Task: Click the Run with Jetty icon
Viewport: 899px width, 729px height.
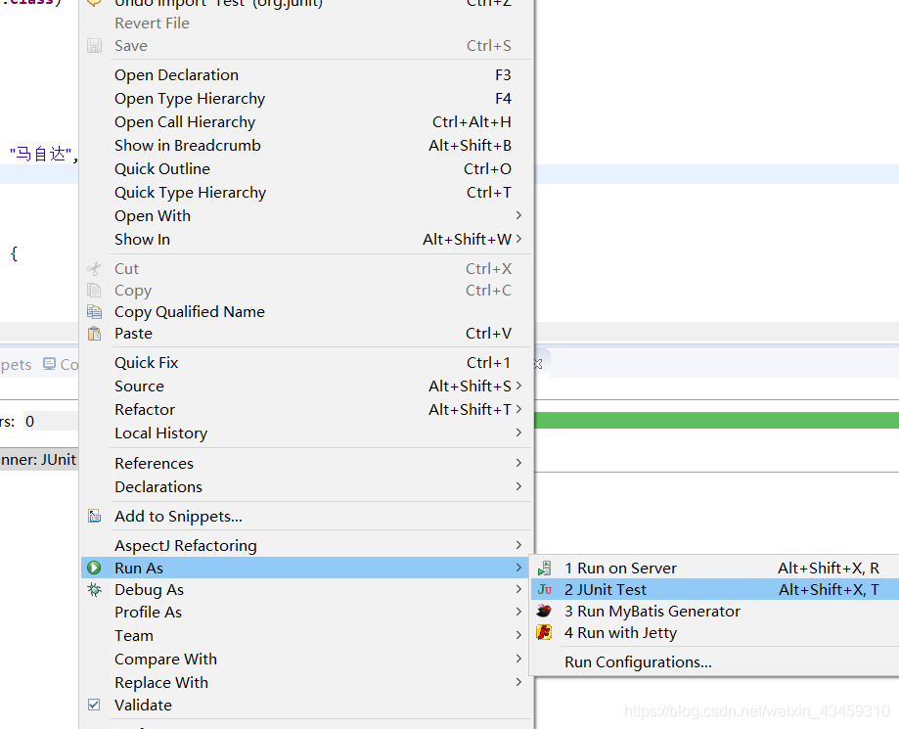Action: click(x=544, y=633)
